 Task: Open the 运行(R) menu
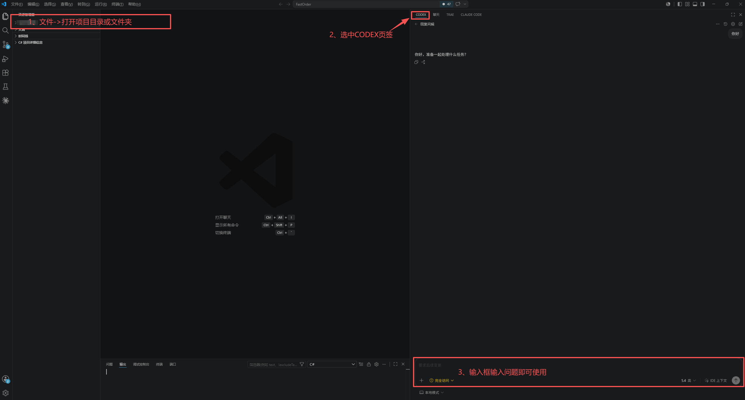click(x=101, y=4)
